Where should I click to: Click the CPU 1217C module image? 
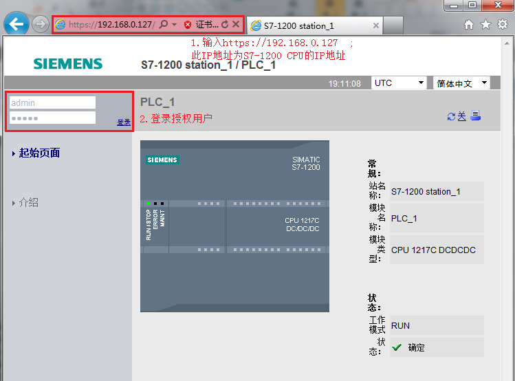(234, 226)
